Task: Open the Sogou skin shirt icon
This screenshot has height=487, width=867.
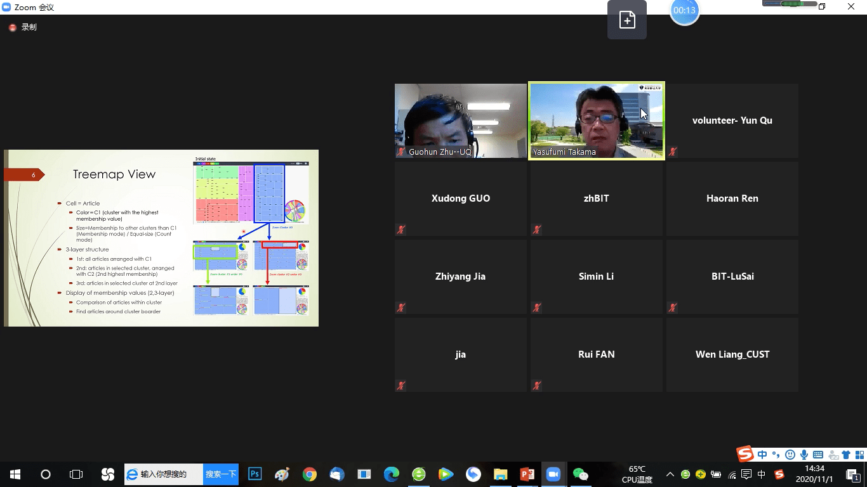Action: [x=846, y=455]
